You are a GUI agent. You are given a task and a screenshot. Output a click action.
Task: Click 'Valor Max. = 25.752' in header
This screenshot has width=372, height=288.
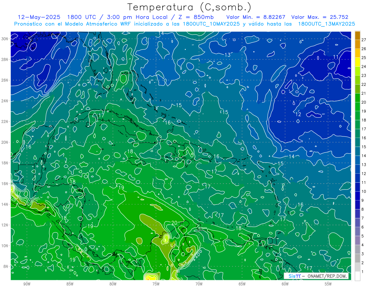point(320,17)
